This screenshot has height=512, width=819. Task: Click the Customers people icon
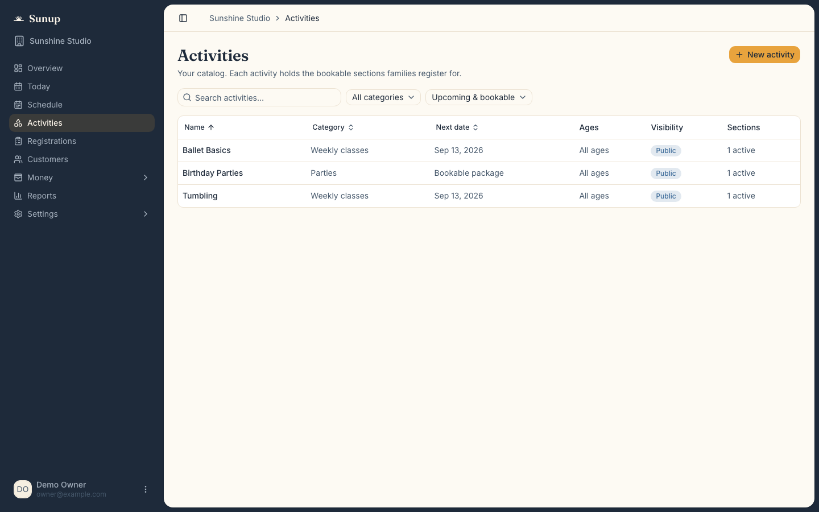(x=18, y=159)
